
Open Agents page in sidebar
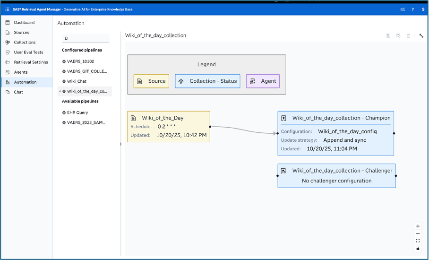26,72
